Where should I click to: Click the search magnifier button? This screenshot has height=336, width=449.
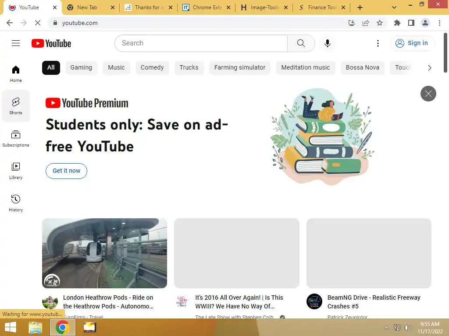point(301,43)
